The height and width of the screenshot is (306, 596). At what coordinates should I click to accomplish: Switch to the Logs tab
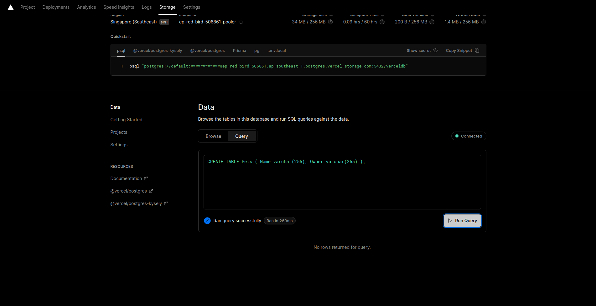[147, 7]
